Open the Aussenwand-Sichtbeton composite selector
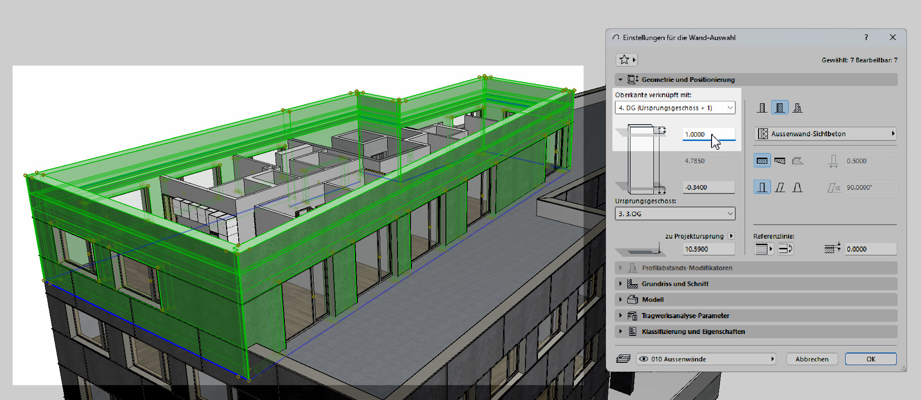The width and height of the screenshot is (921, 400). 825,134
